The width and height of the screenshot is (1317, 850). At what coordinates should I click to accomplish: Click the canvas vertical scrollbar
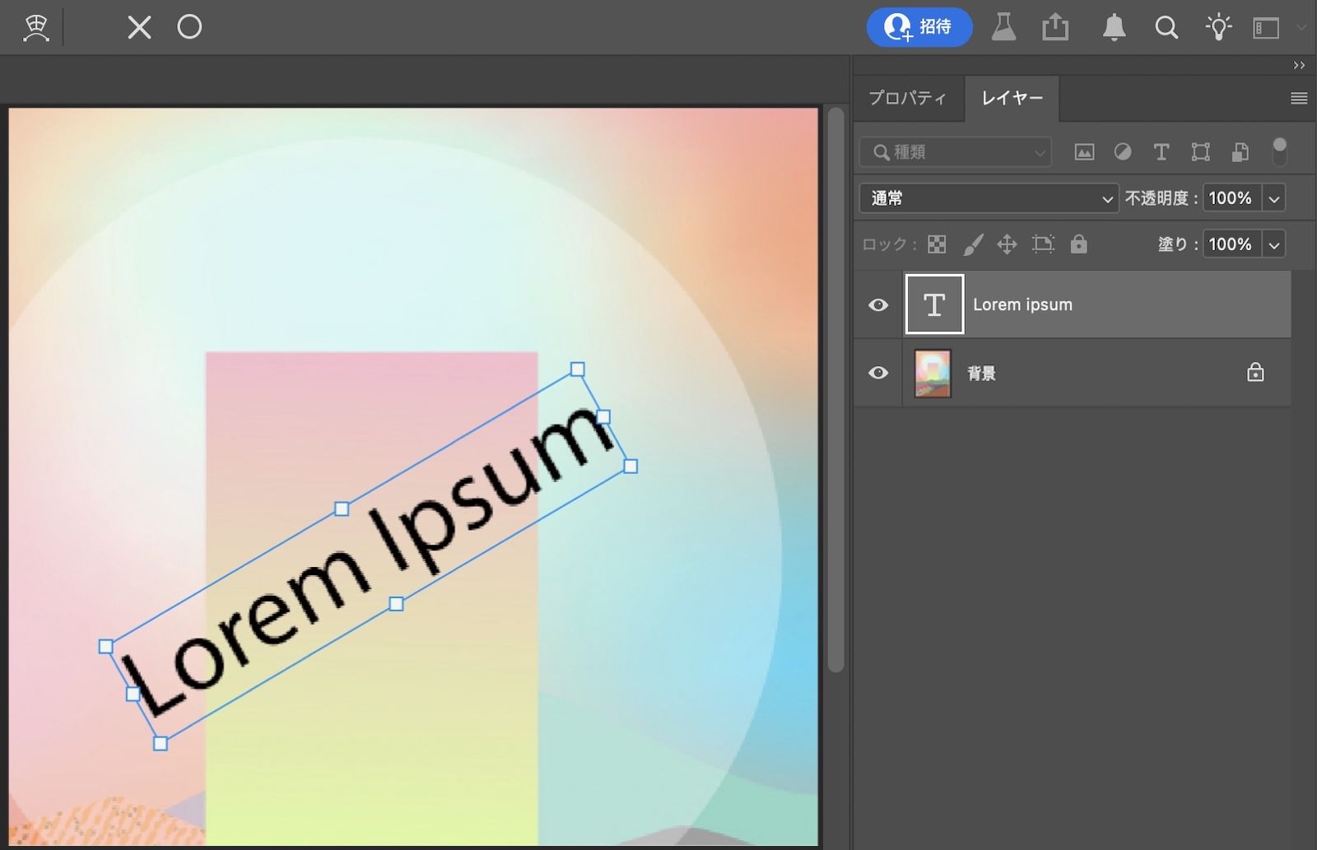click(835, 391)
